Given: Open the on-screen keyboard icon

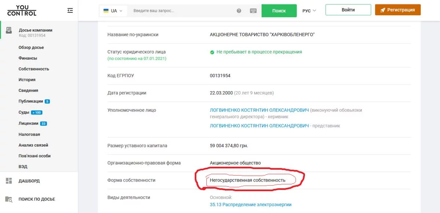Looking at the screenshot, I should point(253,11).
